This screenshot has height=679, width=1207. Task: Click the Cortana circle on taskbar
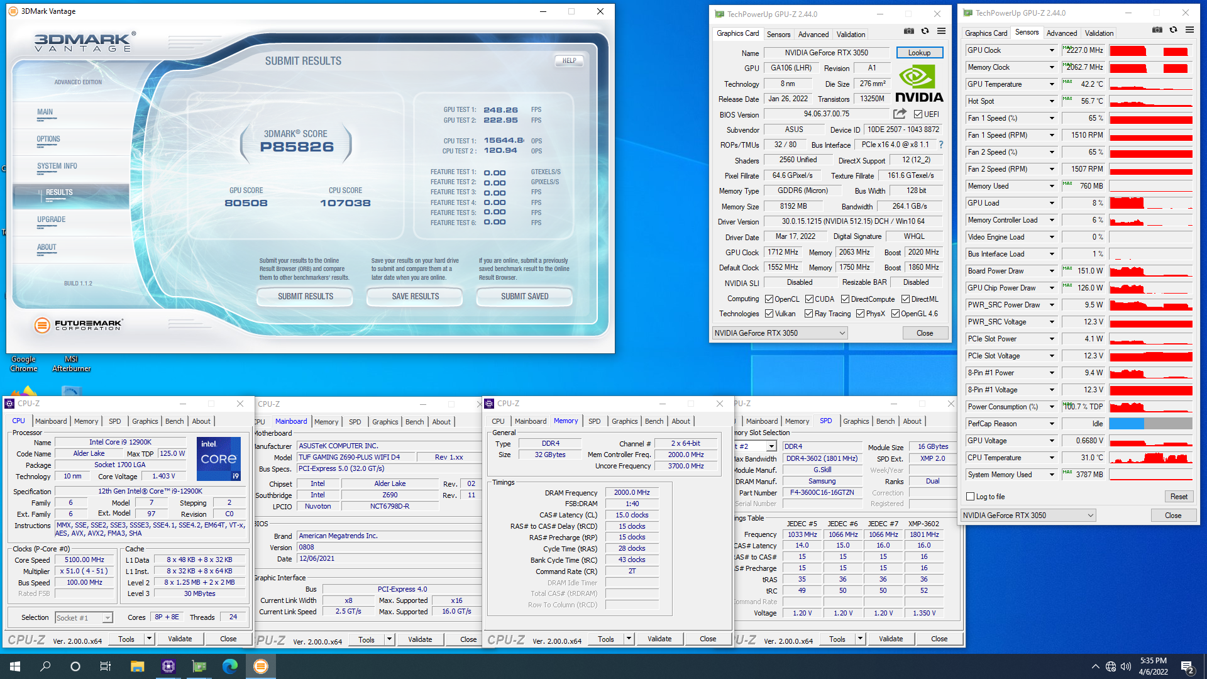[75, 666]
